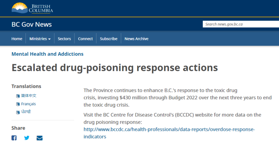Screen dimensions: 279x144
Task: Share article via email envelope icon
Action: tap(39, 138)
